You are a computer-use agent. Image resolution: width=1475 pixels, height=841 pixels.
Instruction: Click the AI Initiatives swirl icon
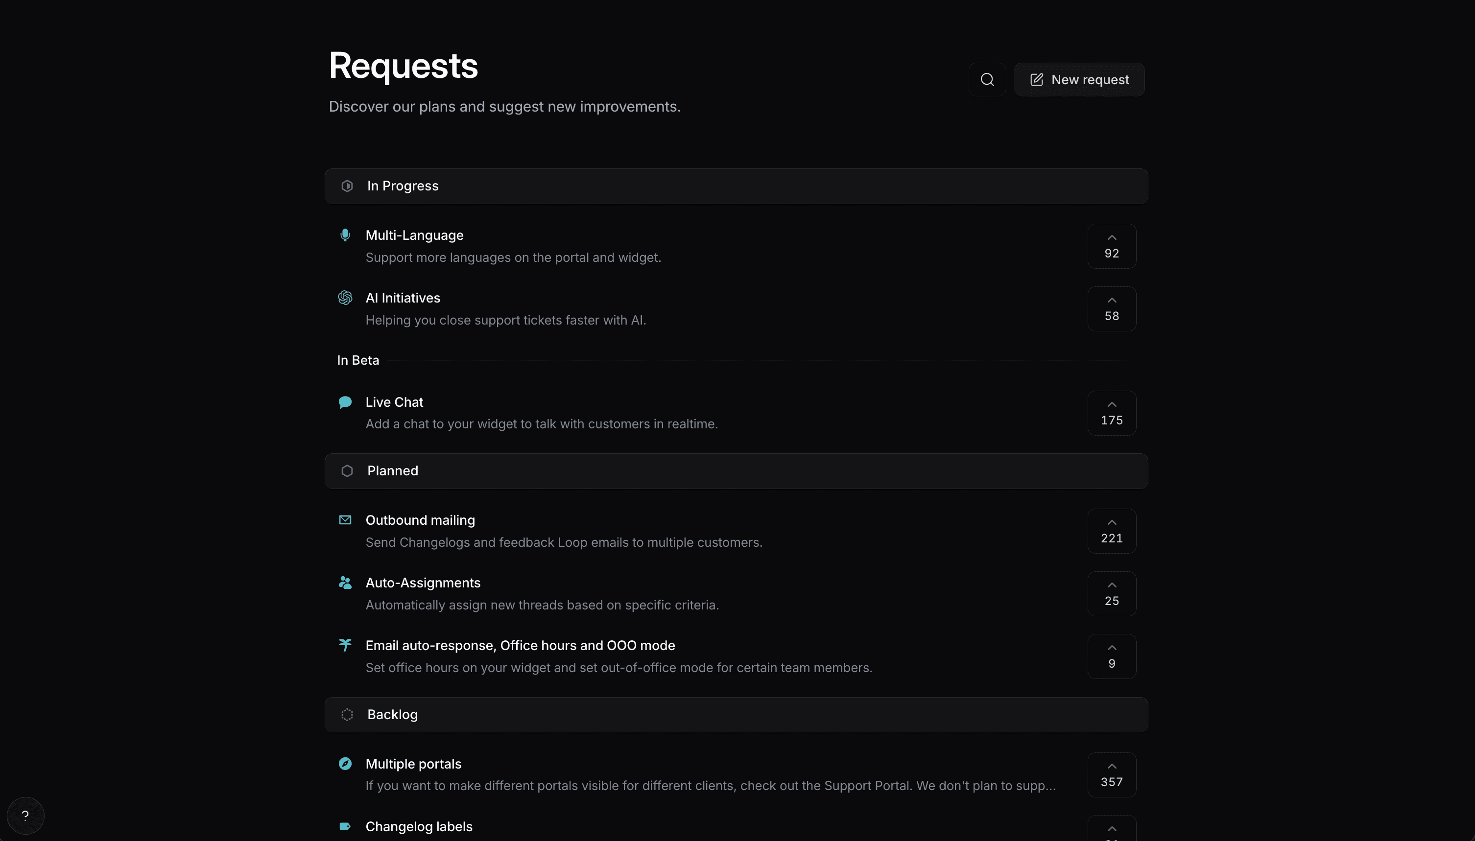[x=345, y=298]
